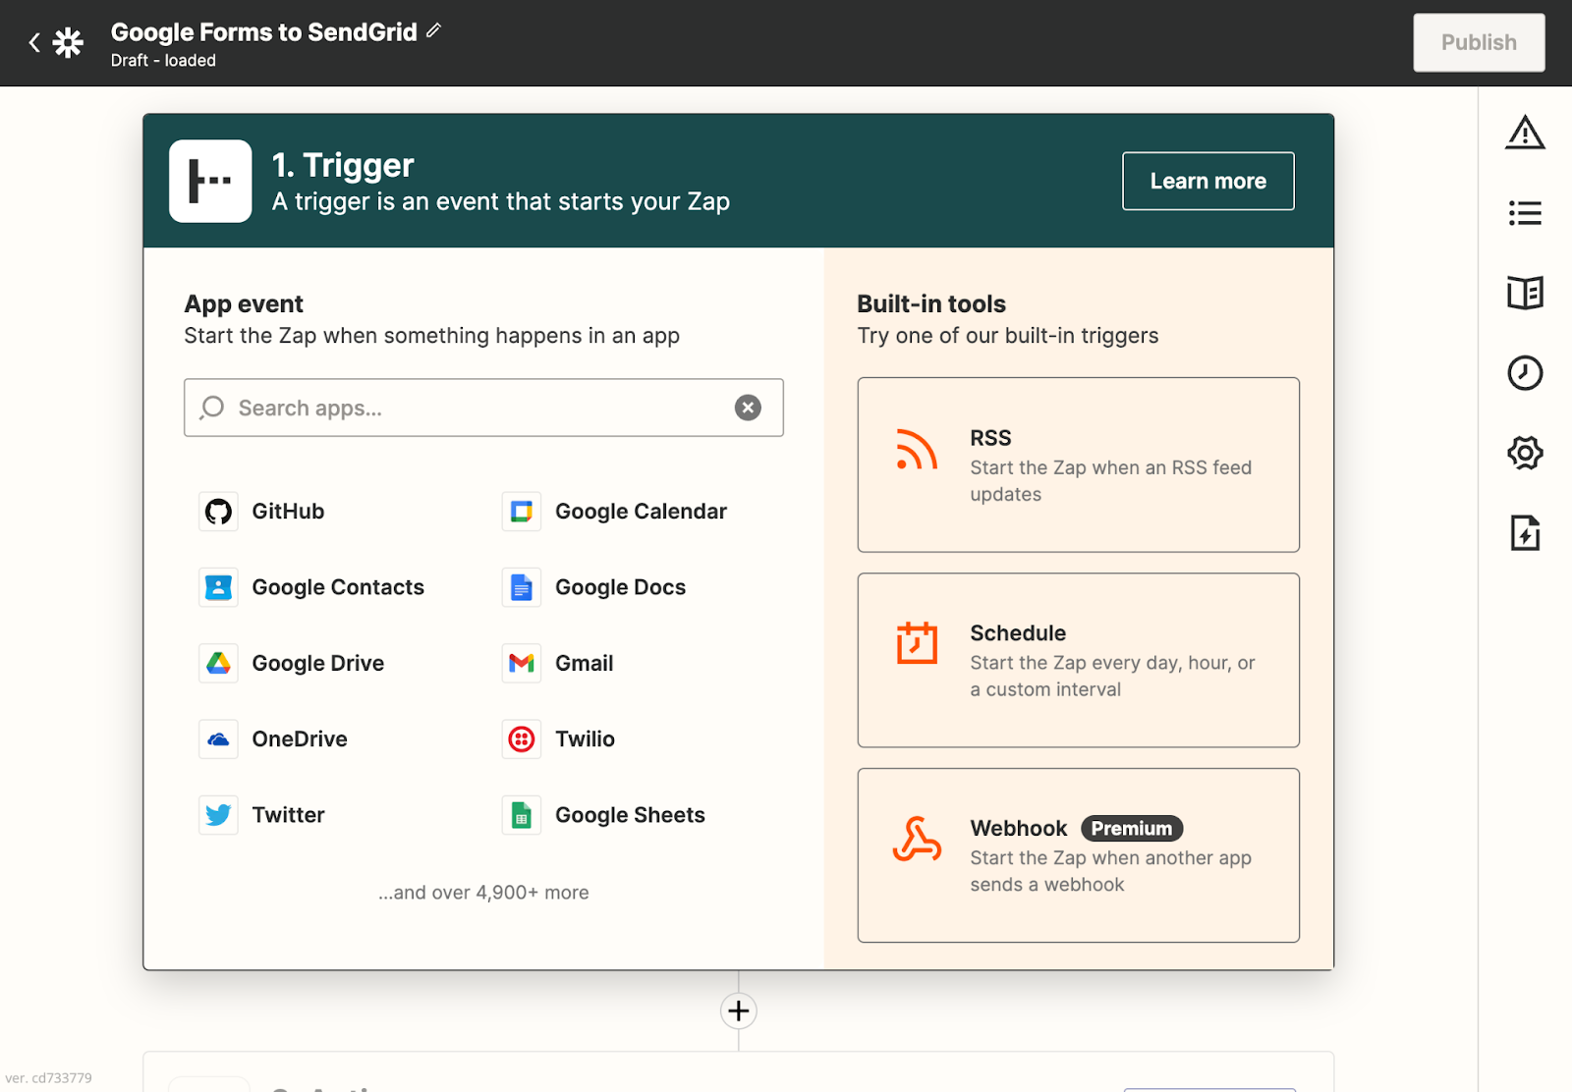Screen dimensions: 1572x1092
Task: Click the back arrow in header
Action: (34, 42)
